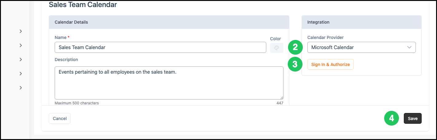Click the Integration panel header
This screenshot has width=437, height=140.
click(361, 22)
